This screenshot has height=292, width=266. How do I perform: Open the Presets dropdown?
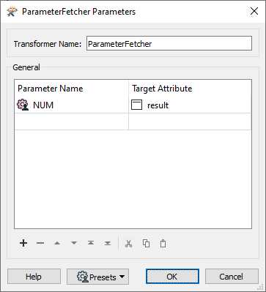[x=97, y=277]
